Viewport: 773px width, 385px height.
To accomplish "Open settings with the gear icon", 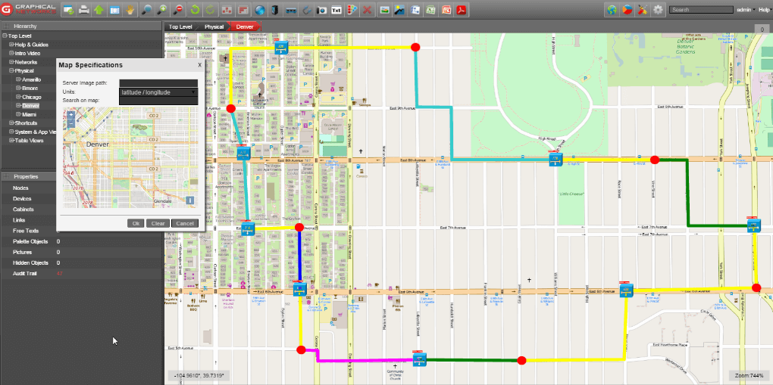I will pyautogui.click(x=658, y=9).
